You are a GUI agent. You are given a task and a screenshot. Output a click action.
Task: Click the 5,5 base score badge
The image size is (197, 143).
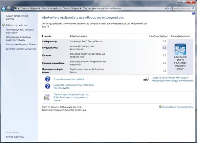coord(180,49)
